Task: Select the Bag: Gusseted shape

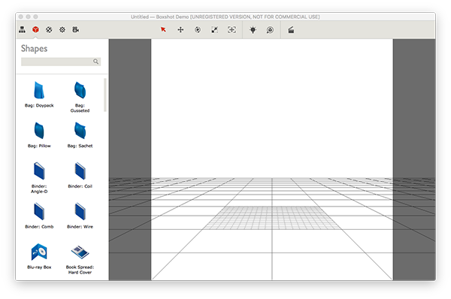Action: click(80, 97)
